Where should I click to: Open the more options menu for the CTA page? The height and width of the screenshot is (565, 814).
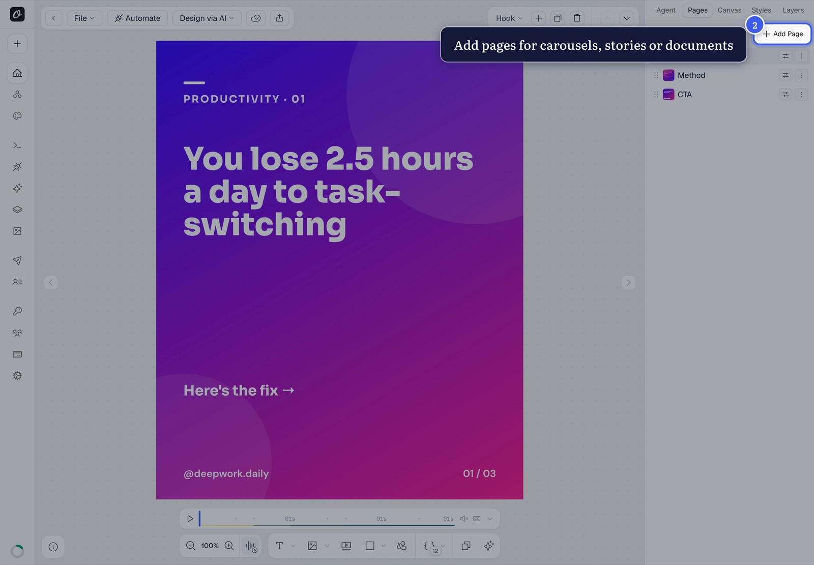pyautogui.click(x=801, y=95)
